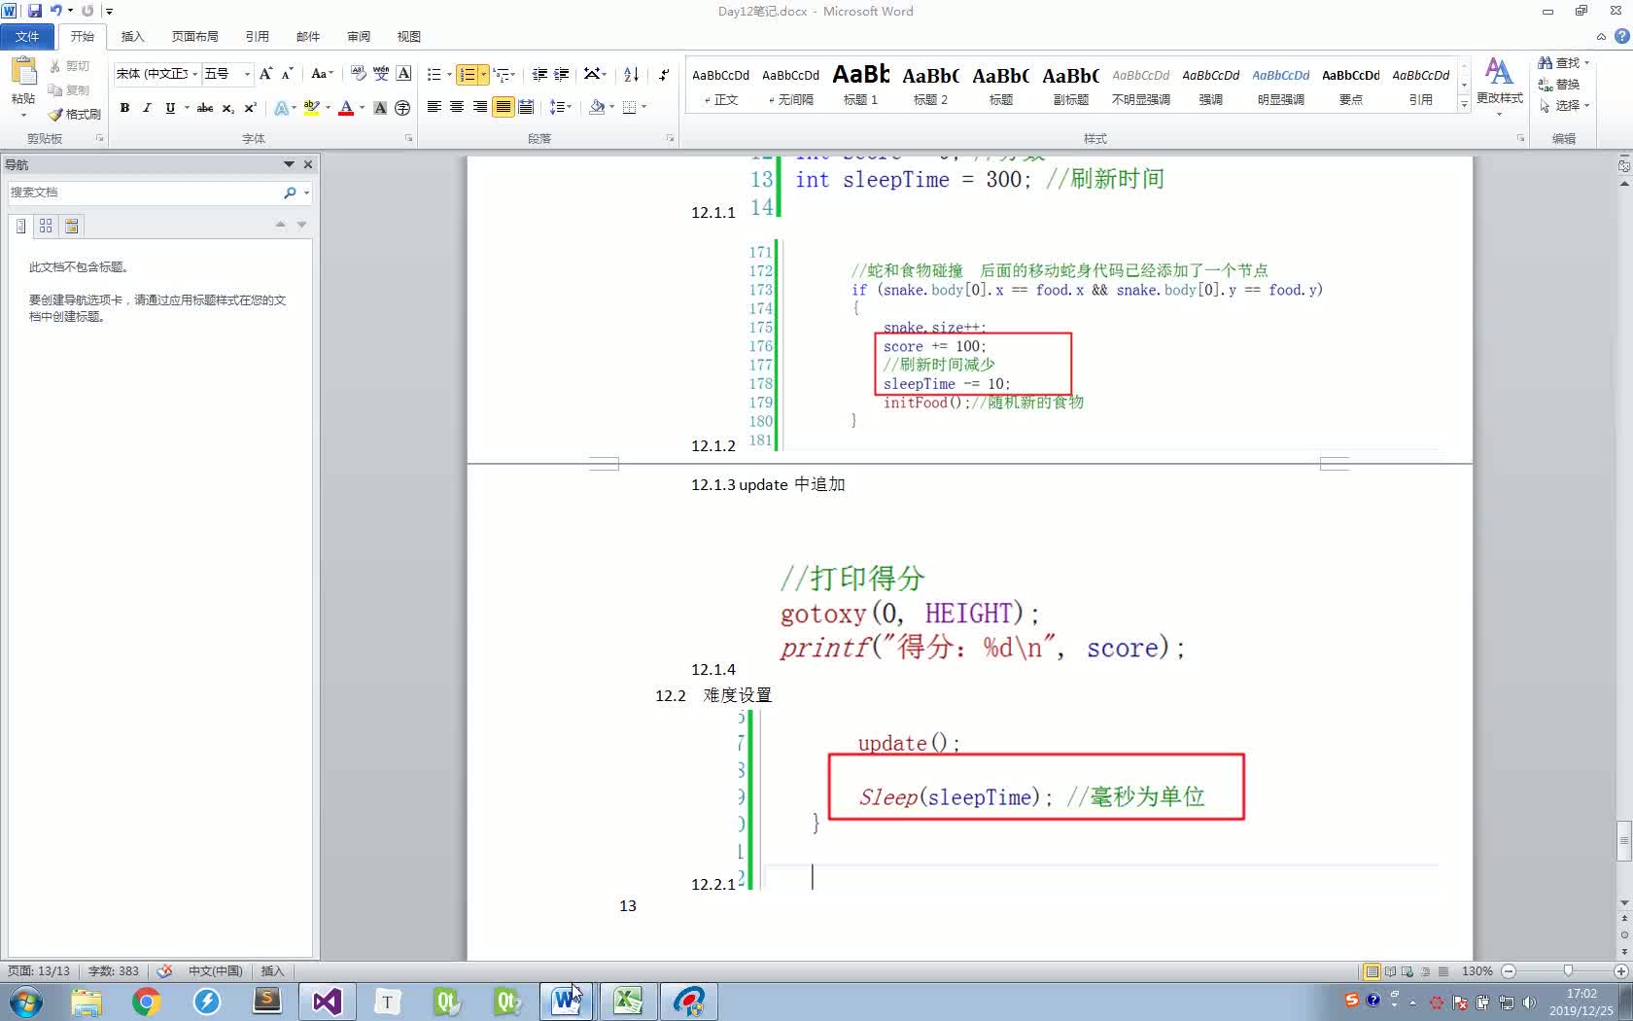Open Visual Studio from the taskbar
The height and width of the screenshot is (1021, 1633).
328,1001
